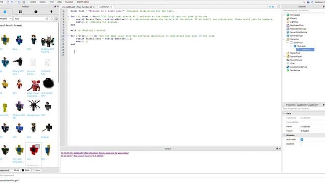Viewport: 325px width, 183px height.
Task: Collapse the Data properties section
Action: 284,113
